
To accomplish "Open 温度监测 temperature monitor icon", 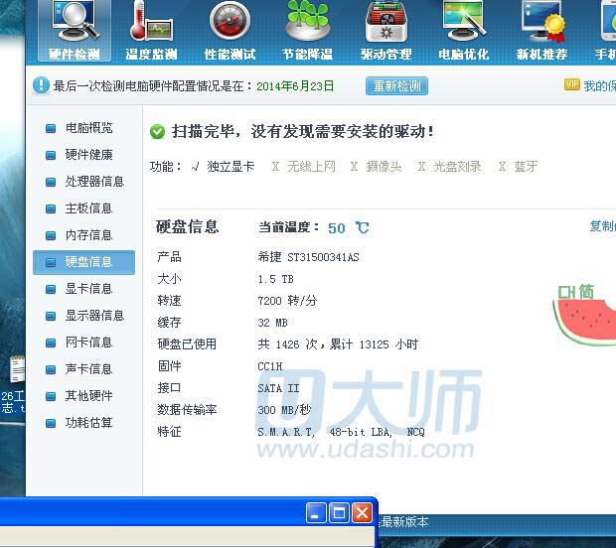I will 151,30.
